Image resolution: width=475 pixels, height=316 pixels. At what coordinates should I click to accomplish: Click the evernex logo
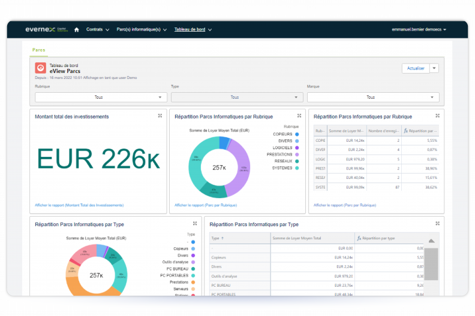click(x=46, y=29)
